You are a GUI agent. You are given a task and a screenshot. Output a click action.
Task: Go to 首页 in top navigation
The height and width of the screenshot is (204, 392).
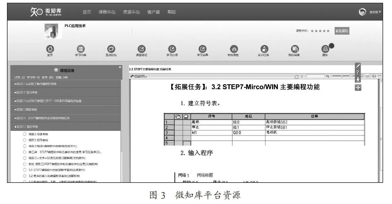tap(87, 12)
